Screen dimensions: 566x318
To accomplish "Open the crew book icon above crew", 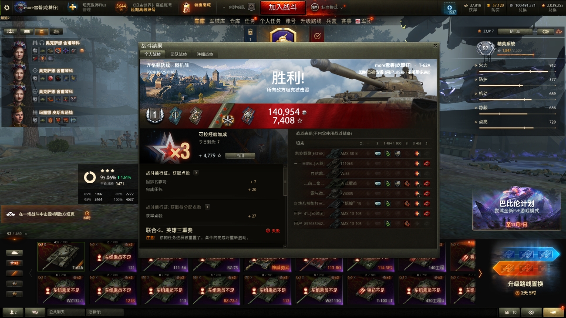I will [x=27, y=31].
